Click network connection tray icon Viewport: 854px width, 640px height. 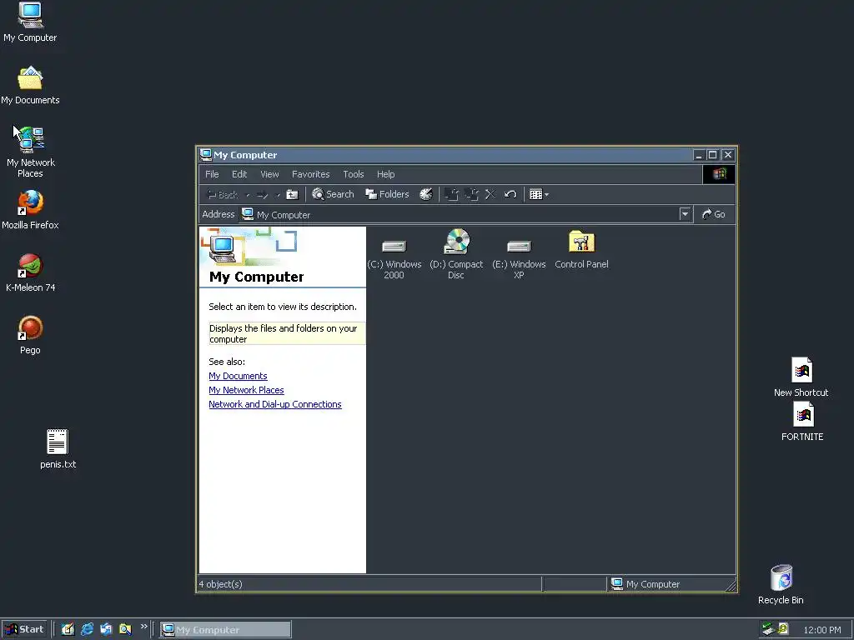(768, 629)
